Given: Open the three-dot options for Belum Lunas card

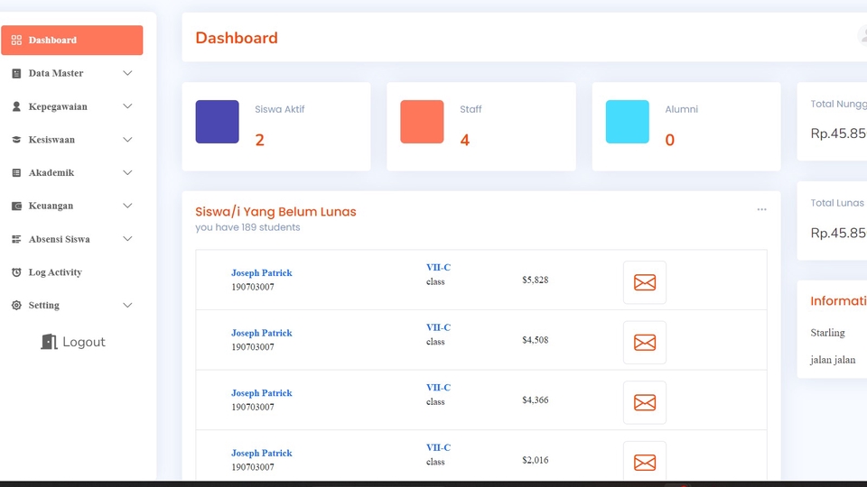Looking at the screenshot, I should coord(761,210).
